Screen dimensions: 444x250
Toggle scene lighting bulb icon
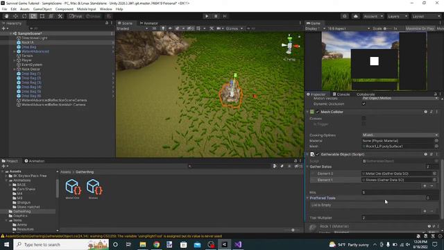163,28
